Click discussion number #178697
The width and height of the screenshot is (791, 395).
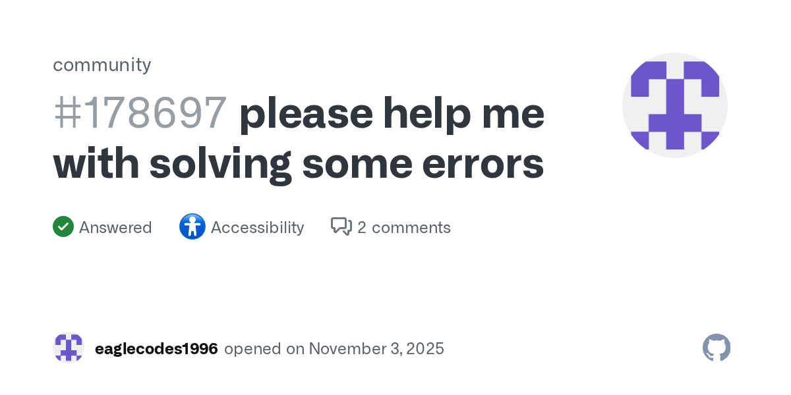tap(140, 113)
